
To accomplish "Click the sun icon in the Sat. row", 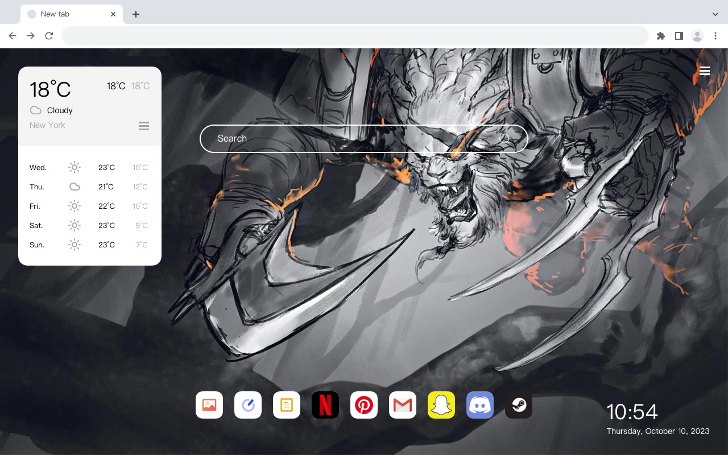I will [x=75, y=225].
